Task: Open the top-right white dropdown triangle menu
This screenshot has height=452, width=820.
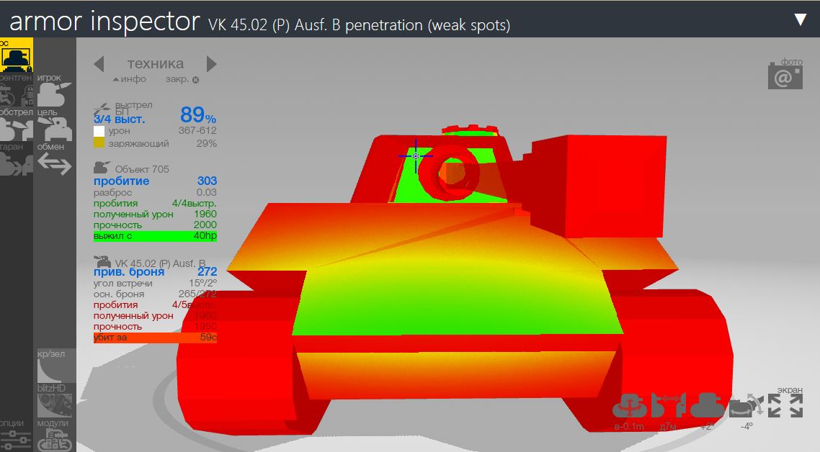Action: (801, 20)
